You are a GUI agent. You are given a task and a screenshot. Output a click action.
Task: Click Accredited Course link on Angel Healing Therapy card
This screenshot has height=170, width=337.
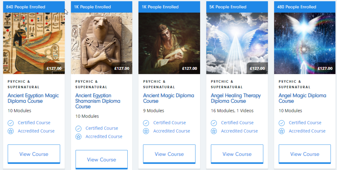pos(239,131)
